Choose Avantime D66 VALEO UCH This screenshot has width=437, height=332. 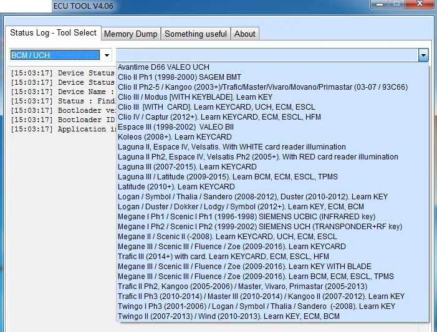click(x=163, y=67)
